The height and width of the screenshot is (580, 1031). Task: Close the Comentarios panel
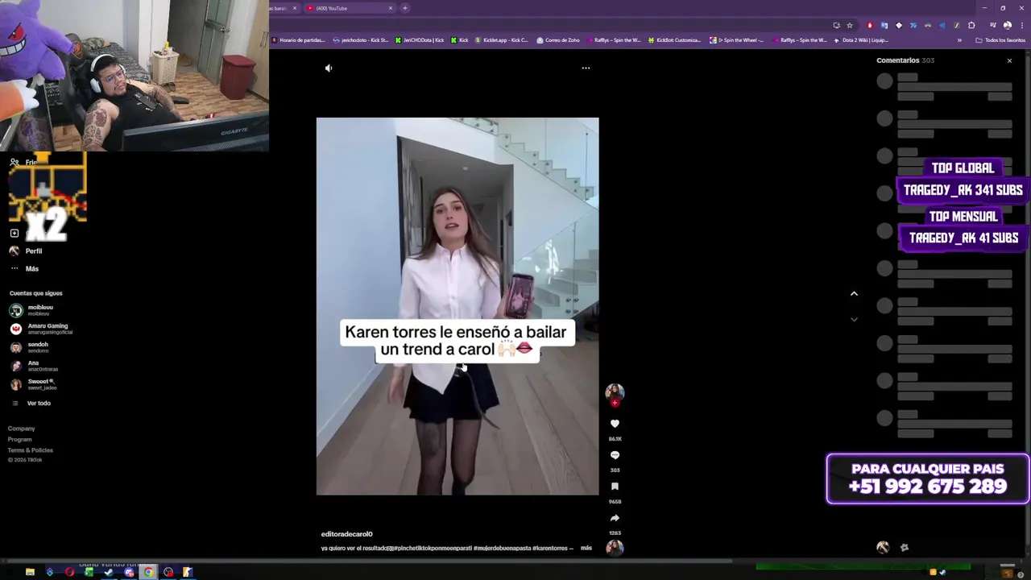pos(1009,60)
